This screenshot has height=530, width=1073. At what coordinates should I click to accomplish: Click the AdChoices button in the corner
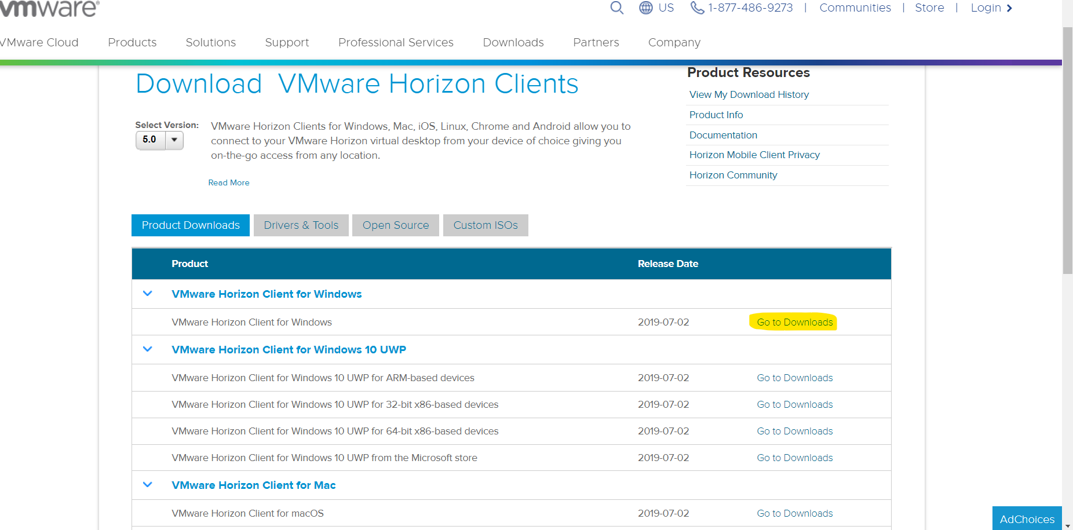coord(1026,518)
